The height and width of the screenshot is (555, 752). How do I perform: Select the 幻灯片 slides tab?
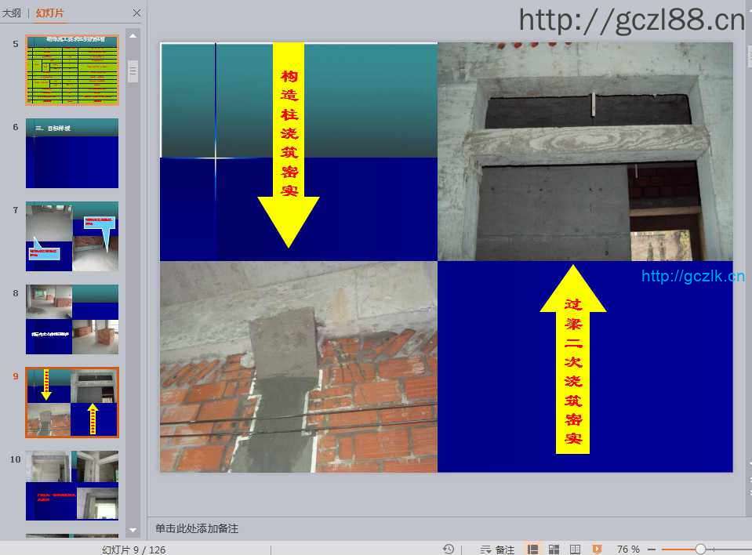pyautogui.click(x=50, y=13)
